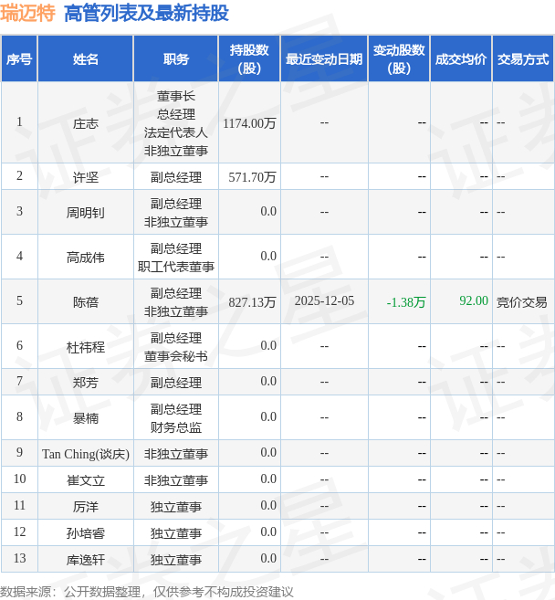Click the 最近变动日期 column header
555x600 pixels.
(324, 59)
